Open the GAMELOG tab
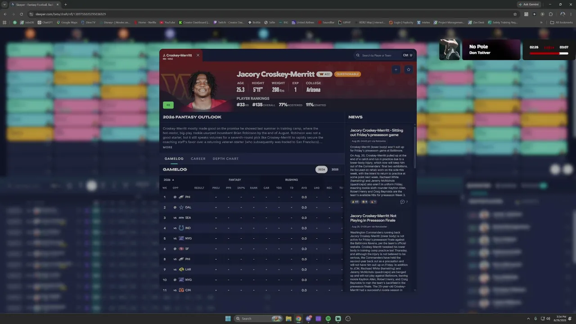 (x=174, y=159)
